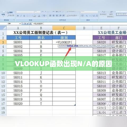Image resolution: width=127 pixels, height=127 pixels.
Task: Align text right in the alignment group
Action: point(57,16)
